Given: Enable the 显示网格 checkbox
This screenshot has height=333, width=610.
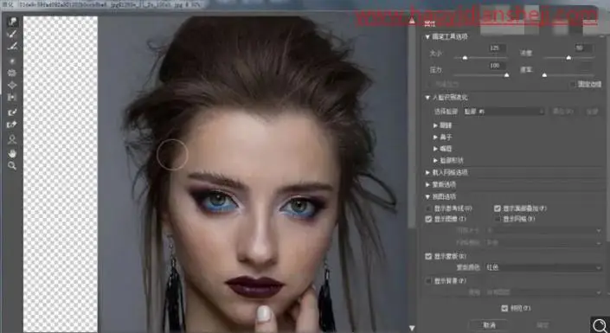Looking at the screenshot, I should 498,219.
